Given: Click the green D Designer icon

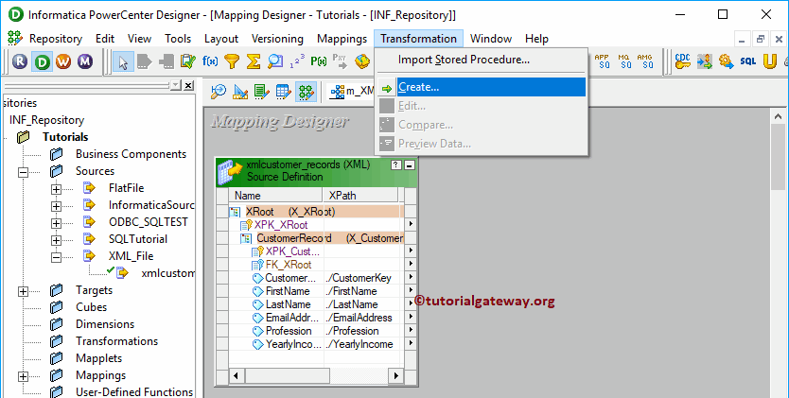Looking at the screenshot, I should click(43, 61).
